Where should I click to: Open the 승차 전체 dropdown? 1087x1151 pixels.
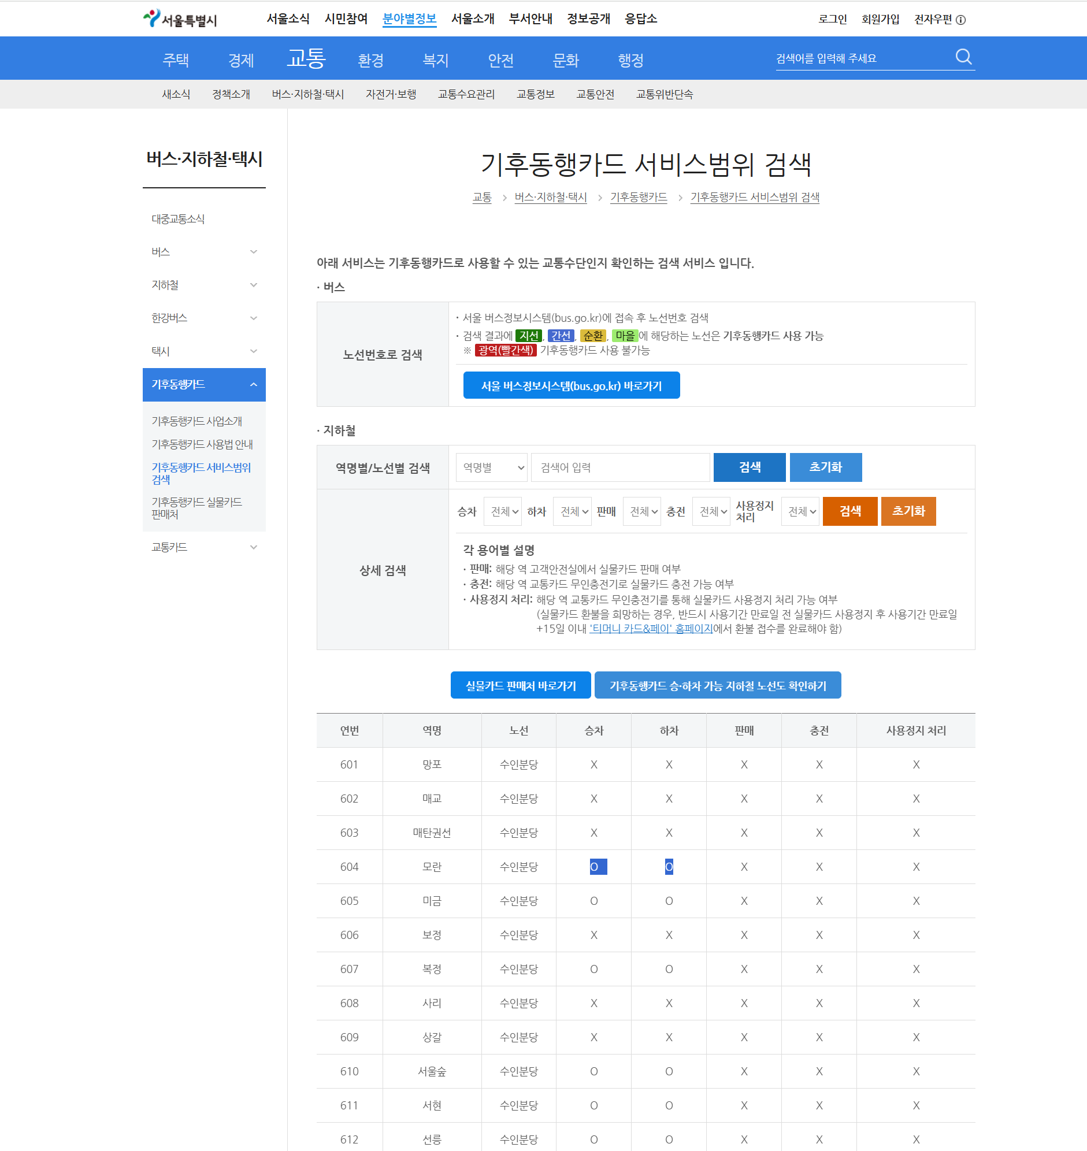(502, 511)
